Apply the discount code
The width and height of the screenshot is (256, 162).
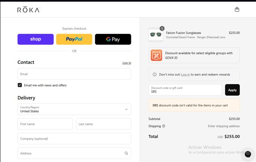[x=232, y=90]
